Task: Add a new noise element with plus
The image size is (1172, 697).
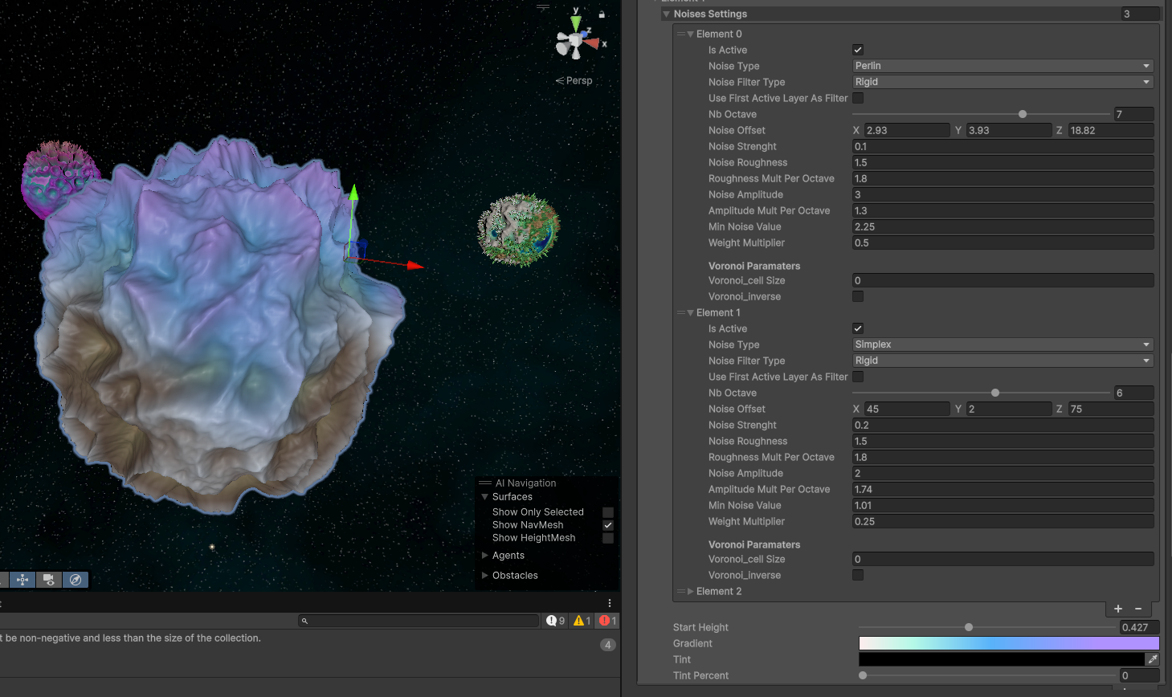Action: tap(1118, 609)
